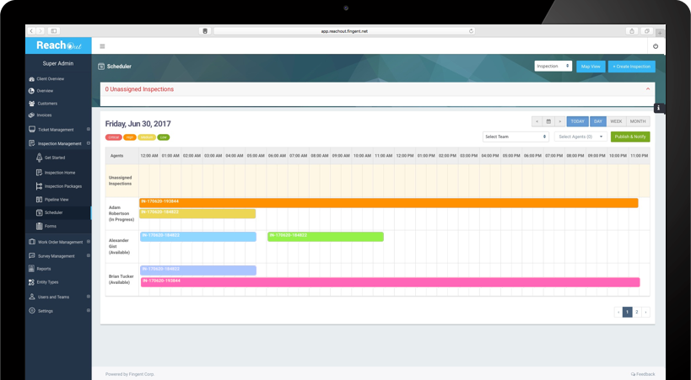Collapse the Unassigned Inspections panel chevron

point(648,89)
